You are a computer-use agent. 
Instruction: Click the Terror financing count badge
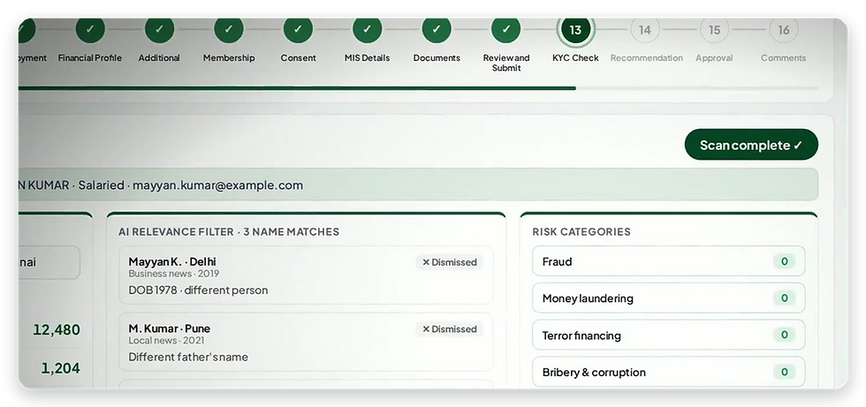[785, 335]
